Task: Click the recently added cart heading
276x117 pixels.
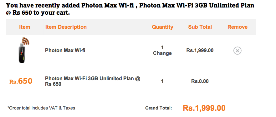Action: coord(130,9)
